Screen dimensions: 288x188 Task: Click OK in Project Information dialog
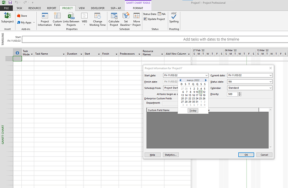click(x=246, y=155)
